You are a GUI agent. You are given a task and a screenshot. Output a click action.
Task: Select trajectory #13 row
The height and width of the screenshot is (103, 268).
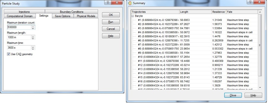click(x=194, y=69)
